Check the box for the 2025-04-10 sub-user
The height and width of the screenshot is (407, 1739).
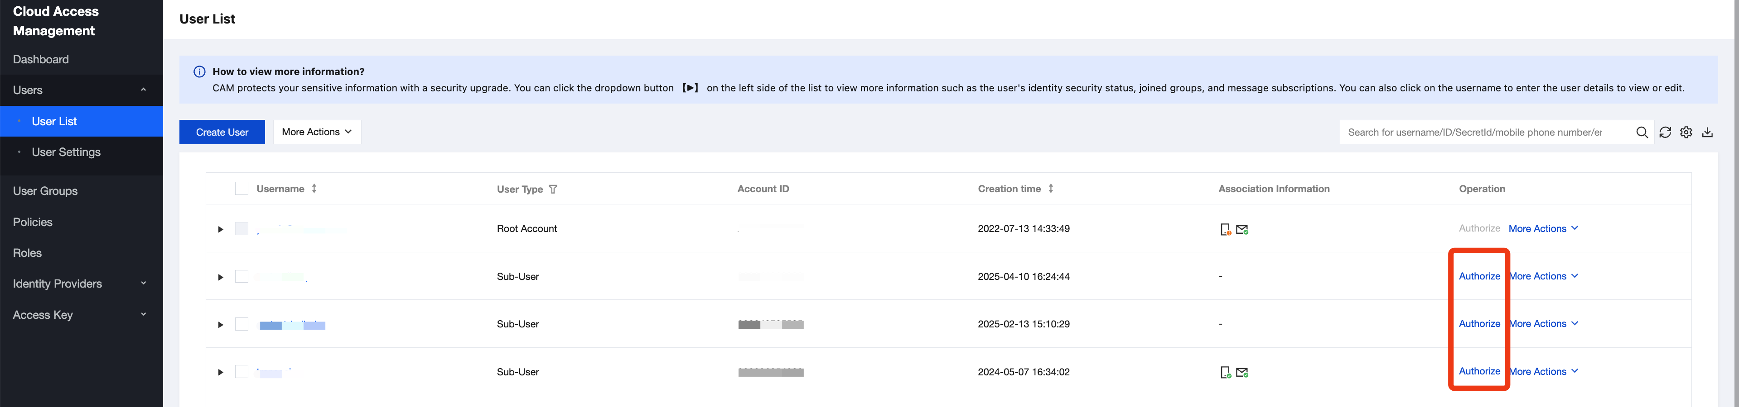pyautogui.click(x=241, y=276)
